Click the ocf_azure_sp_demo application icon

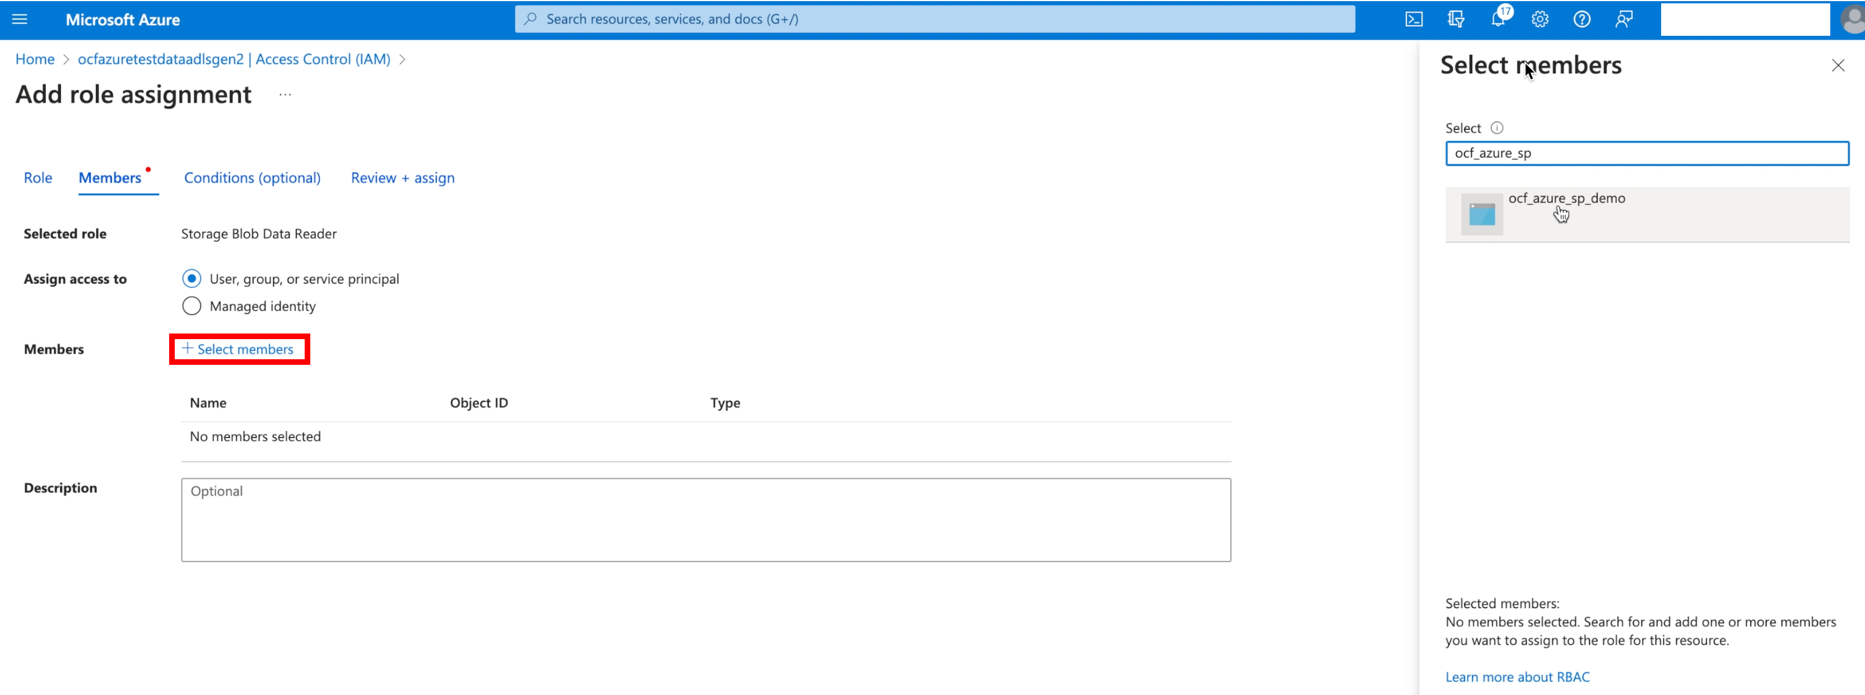click(x=1481, y=214)
